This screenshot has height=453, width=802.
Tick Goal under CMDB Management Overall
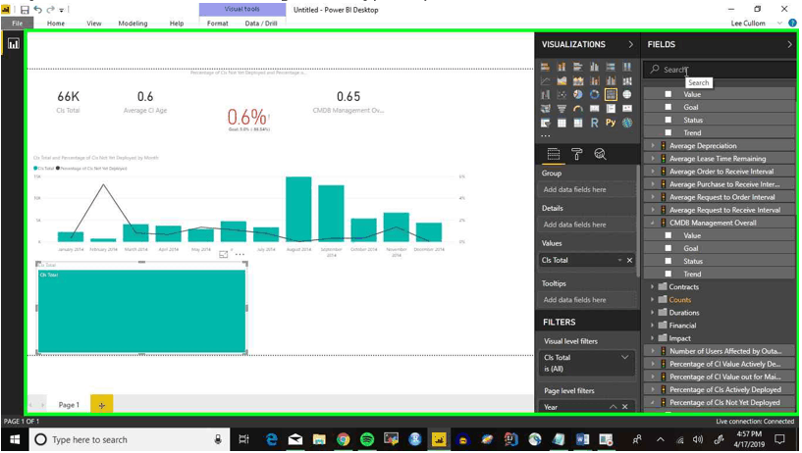coord(668,248)
